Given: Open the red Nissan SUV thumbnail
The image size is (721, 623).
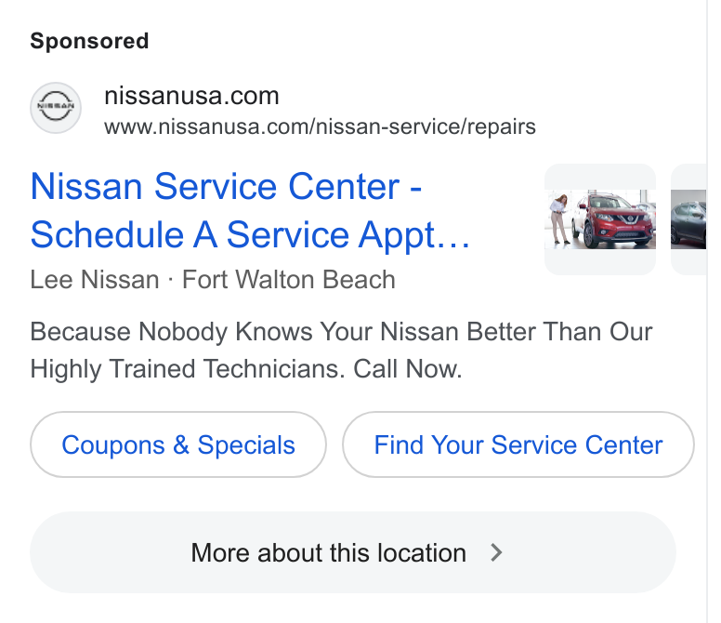Looking at the screenshot, I should pyautogui.click(x=600, y=219).
